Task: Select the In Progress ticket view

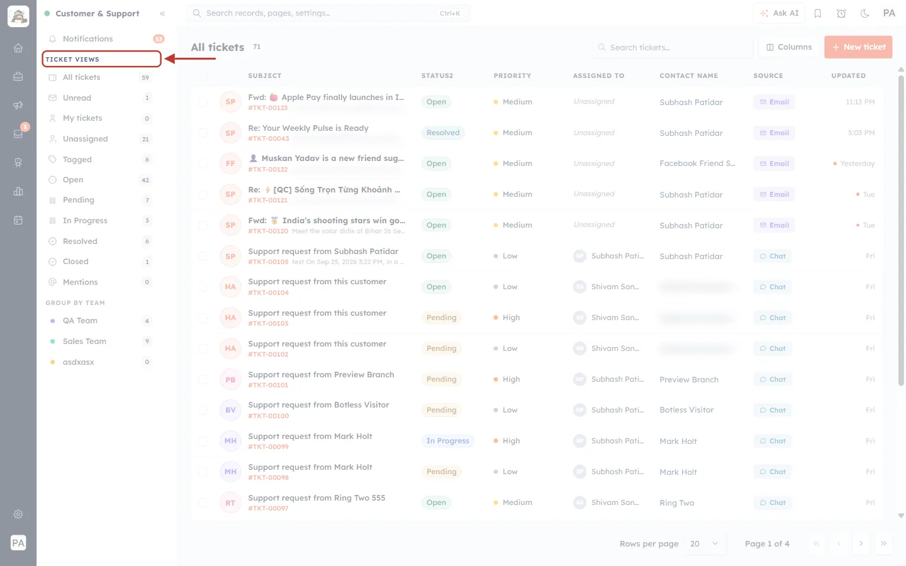Action: click(101, 221)
